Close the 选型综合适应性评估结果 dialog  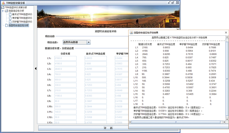click(x=226, y=32)
